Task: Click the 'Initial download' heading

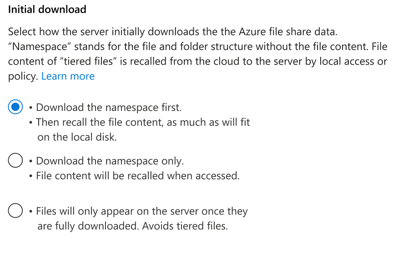Action: pos(47,10)
